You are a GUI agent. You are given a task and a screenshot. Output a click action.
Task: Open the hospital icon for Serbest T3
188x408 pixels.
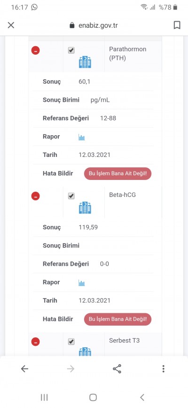85,352
